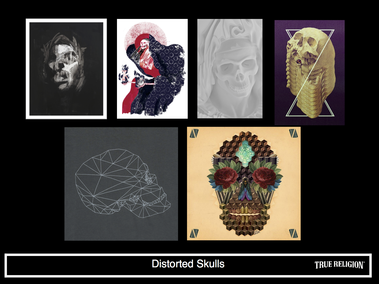
Task: Click the top-right corner emblem of floral skull artwork
Action: [x=293, y=133]
